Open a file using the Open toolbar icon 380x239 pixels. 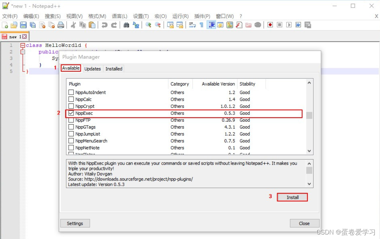click(x=14, y=25)
